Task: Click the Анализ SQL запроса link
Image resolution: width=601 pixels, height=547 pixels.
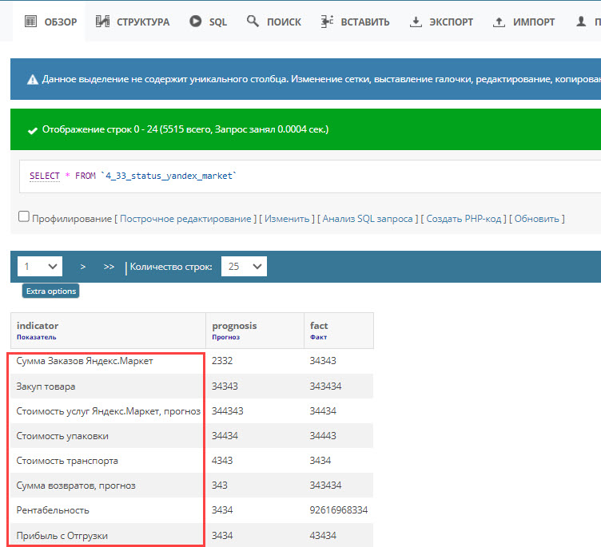Action: [x=368, y=219]
